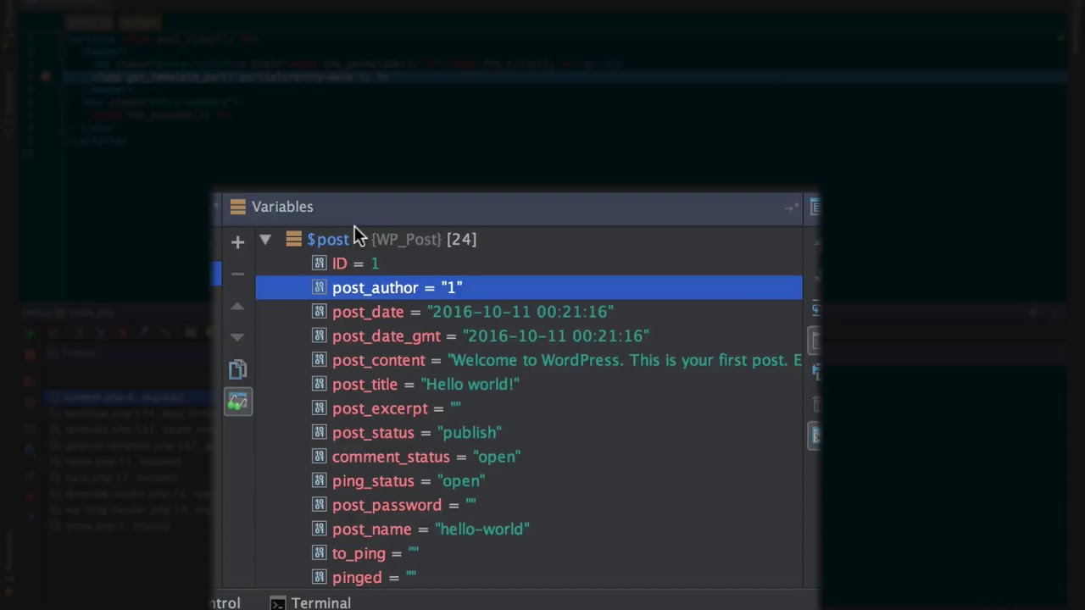This screenshot has width=1085, height=610.
Task: Click the field icon next to post_content
Action: coord(319,360)
